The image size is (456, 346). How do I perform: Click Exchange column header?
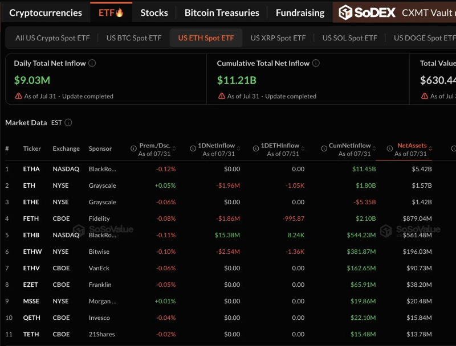tap(66, 149)
